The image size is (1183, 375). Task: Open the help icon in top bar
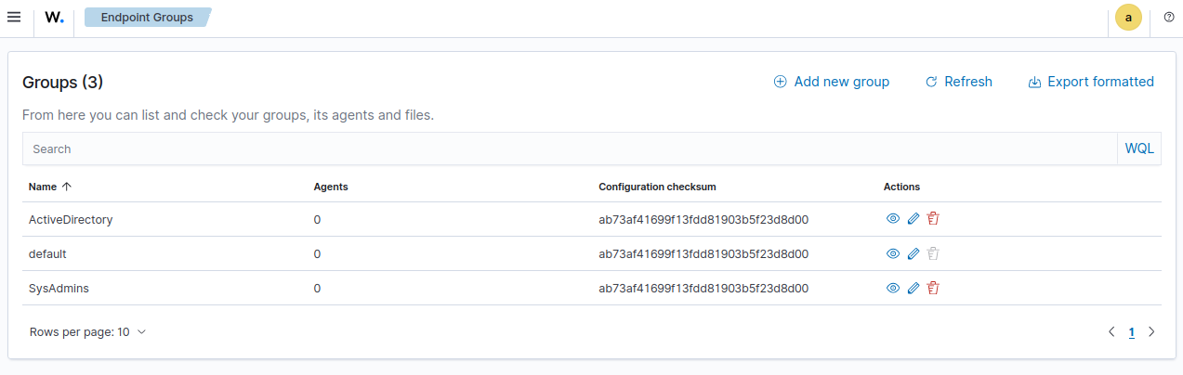point(1168,17)
